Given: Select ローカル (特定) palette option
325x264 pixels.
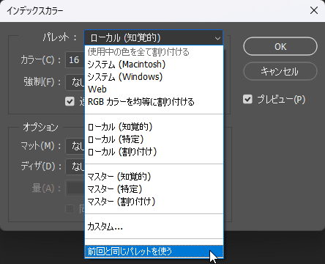Looking at the screenshot, I should [x=154, y=139].
